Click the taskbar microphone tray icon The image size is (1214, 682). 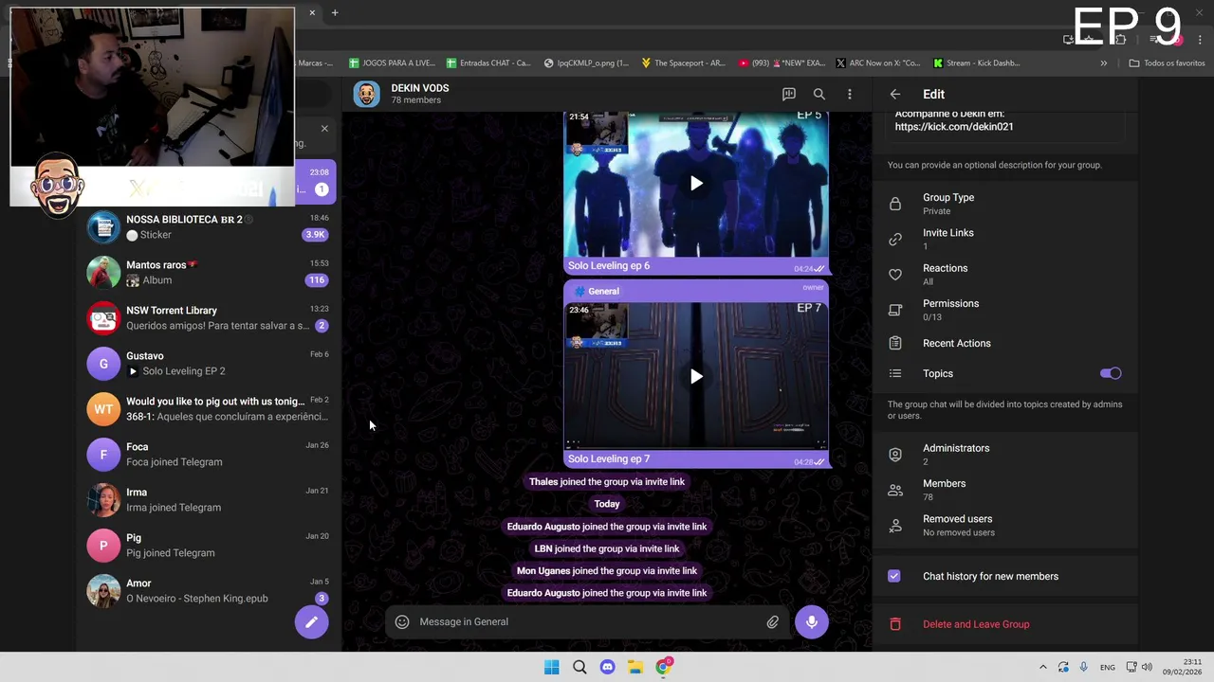point(1084,667)
